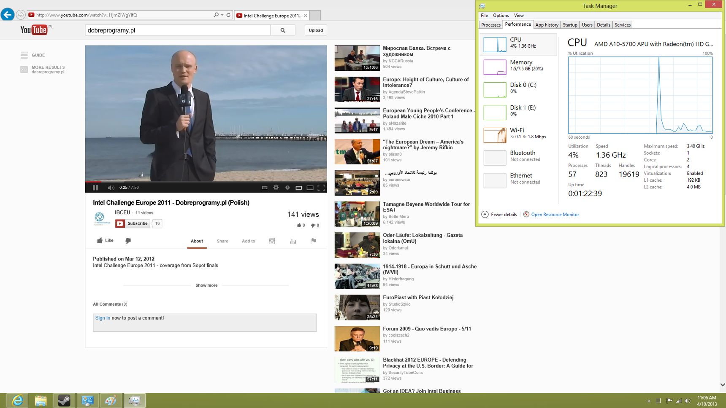
Task: Select Disk 0 (C:) performance item
Action: pyautogui.click(x=518, y=89)
